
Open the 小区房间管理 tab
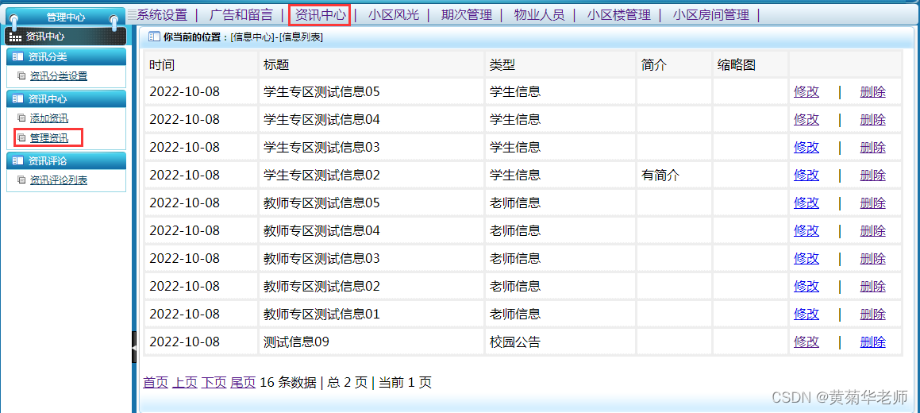pyautogui.click(x=711, y=14)
